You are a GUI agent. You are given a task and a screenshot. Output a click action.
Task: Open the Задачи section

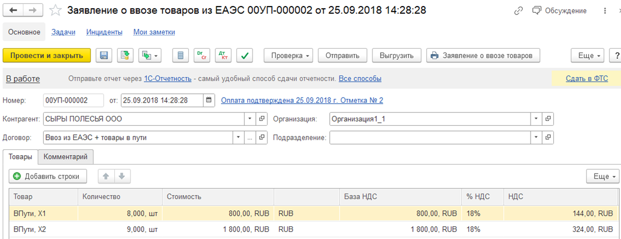click(63, 32)
